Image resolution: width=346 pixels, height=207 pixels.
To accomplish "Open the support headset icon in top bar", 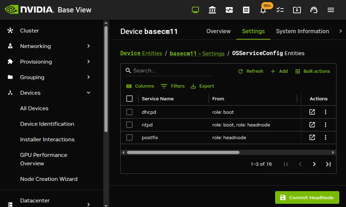I will pos(314,10).
